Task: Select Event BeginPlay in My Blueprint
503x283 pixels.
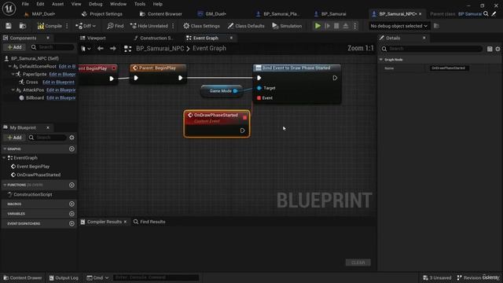Action: pos(33,167)
